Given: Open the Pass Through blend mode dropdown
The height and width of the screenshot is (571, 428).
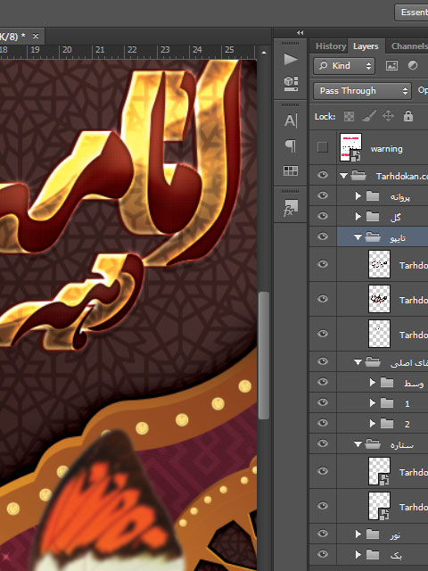Looking at the screenshot, I should 362,91.
